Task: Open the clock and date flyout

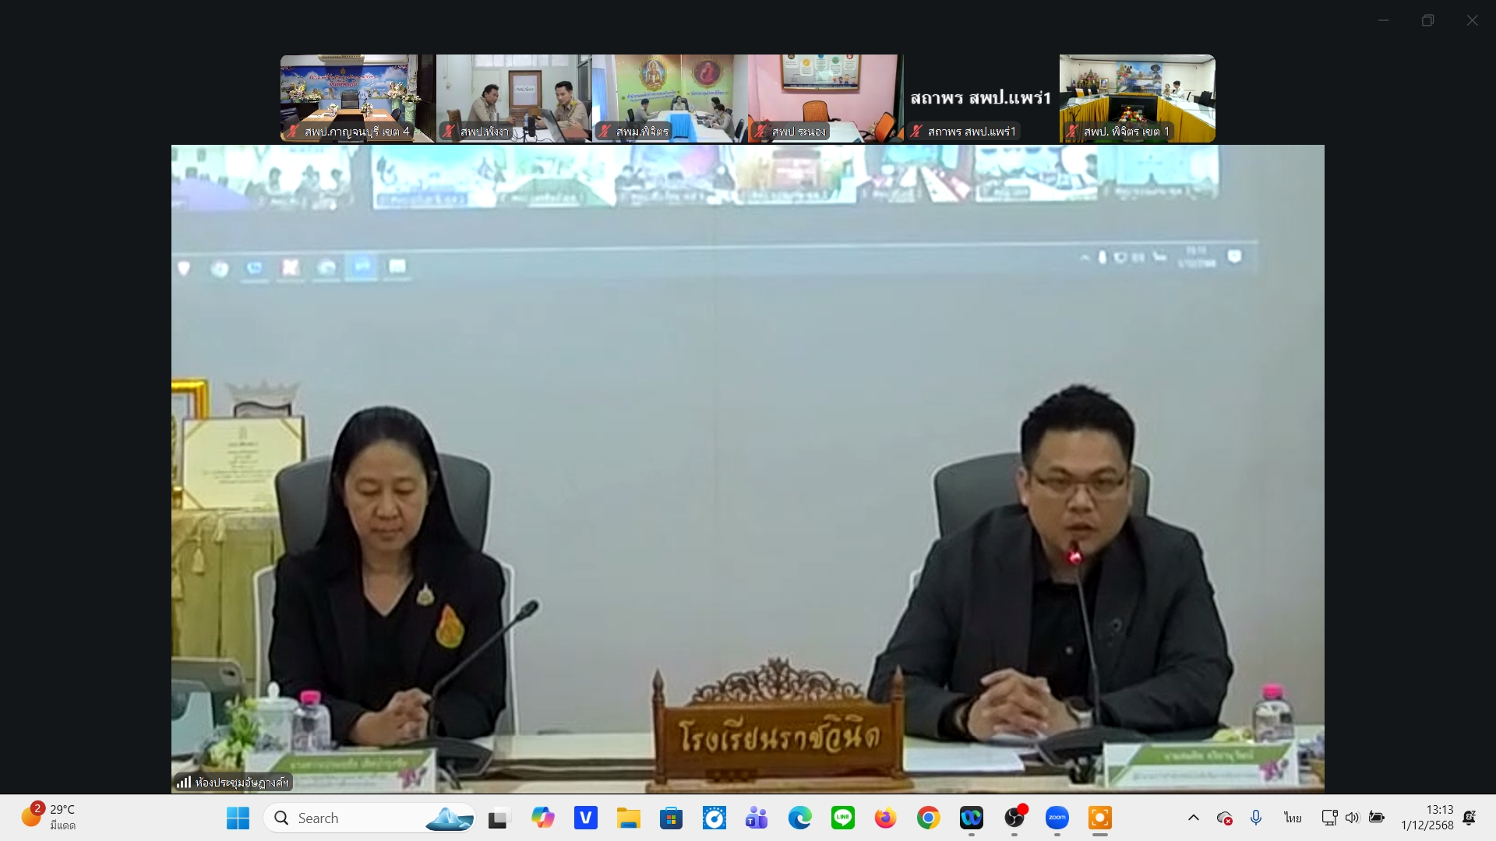Action: tap(1427, 818)
